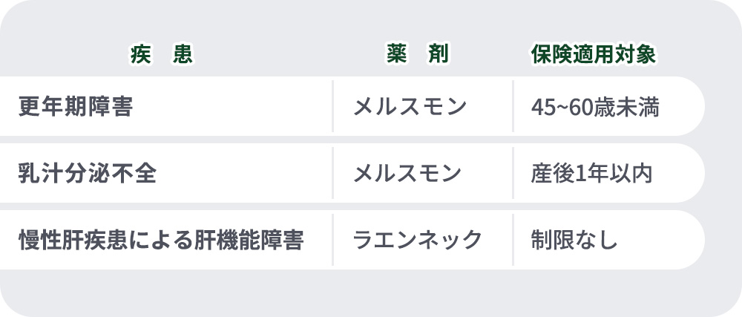The image size is (742, 317).
Task: Click メルスモン in the 更年期障害 row
Action: [410, 107]
